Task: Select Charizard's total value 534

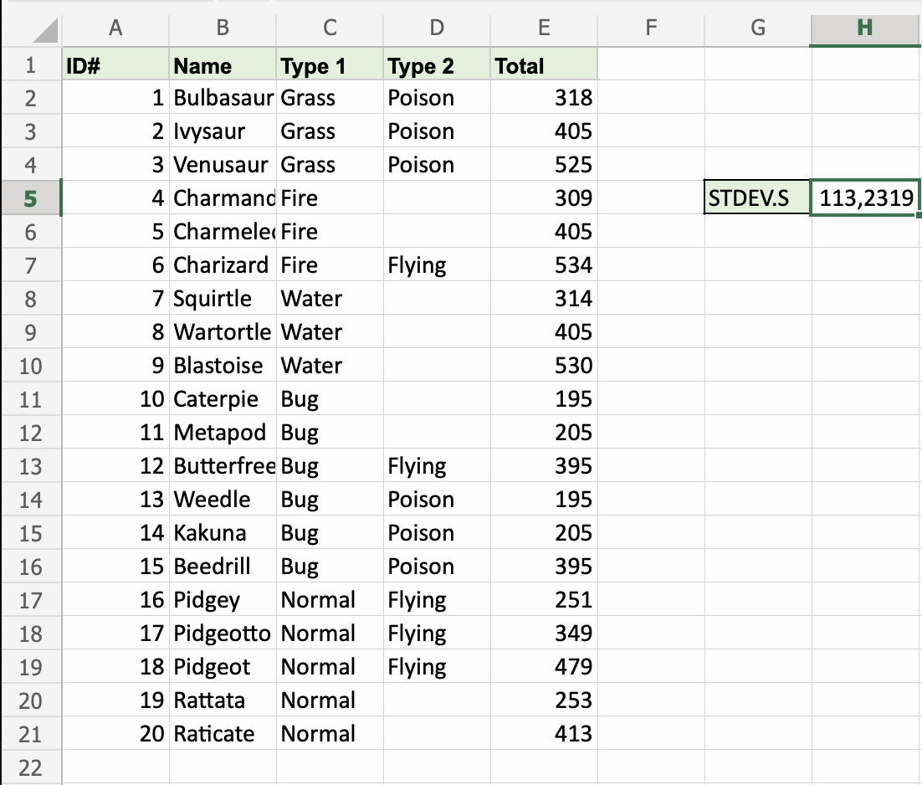Action: pyautogui.click(x=544, y=265)
